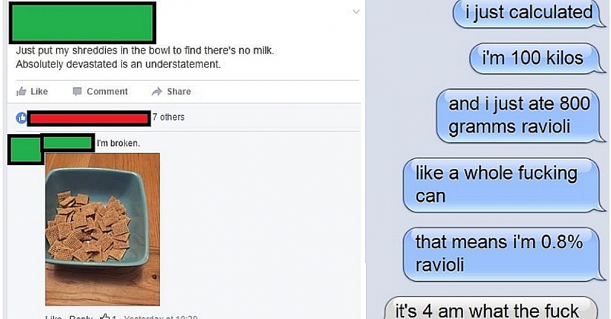Image resolution: width=611 pixels, height=319 pixels.
Task: Click the Like text button under post
Action: click(x=39, y=91)
